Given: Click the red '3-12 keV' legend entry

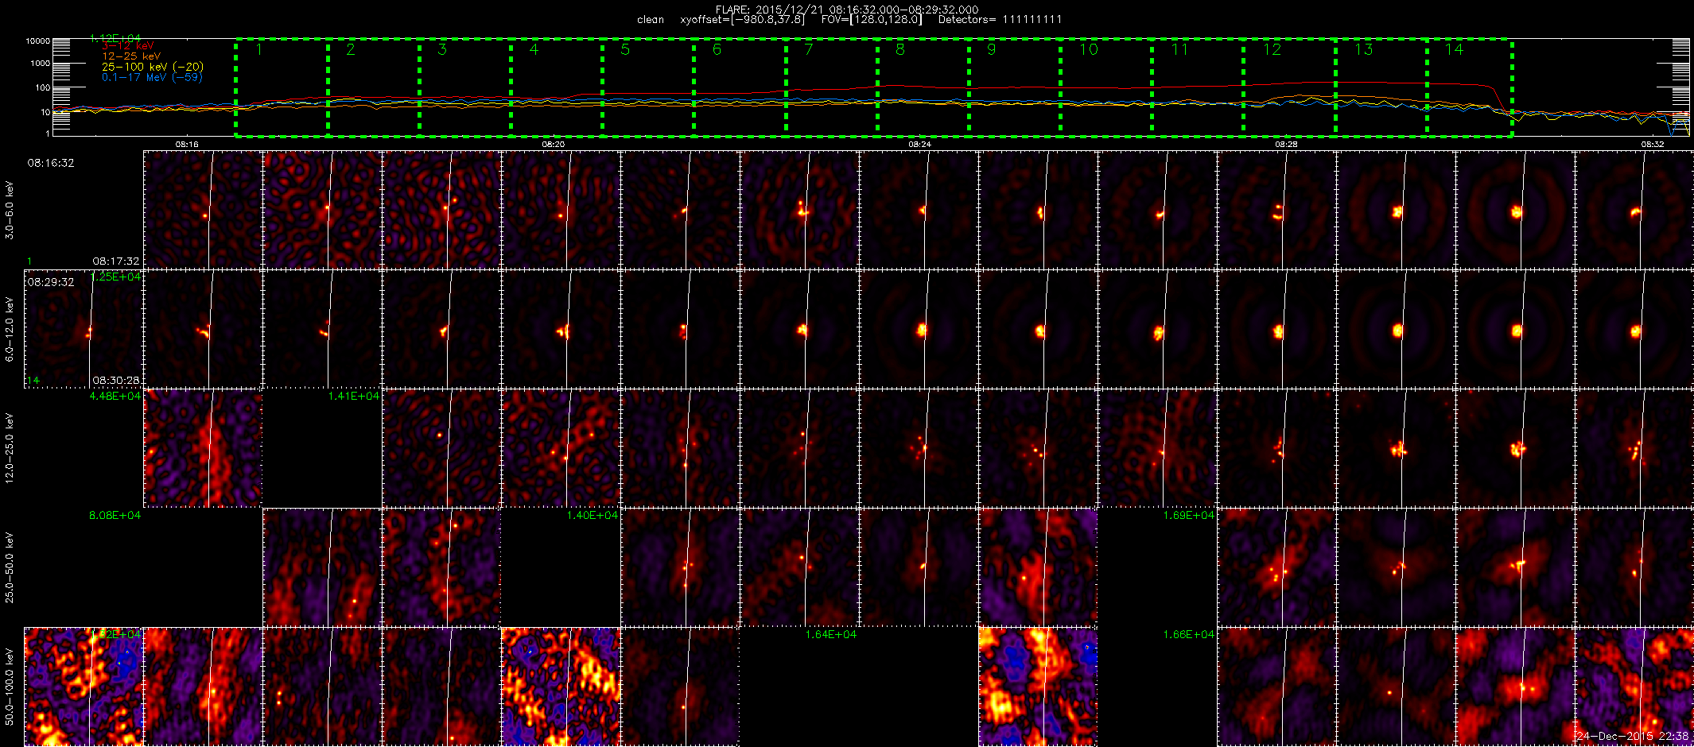Looking at the screenshot, I should coord(128,46).
